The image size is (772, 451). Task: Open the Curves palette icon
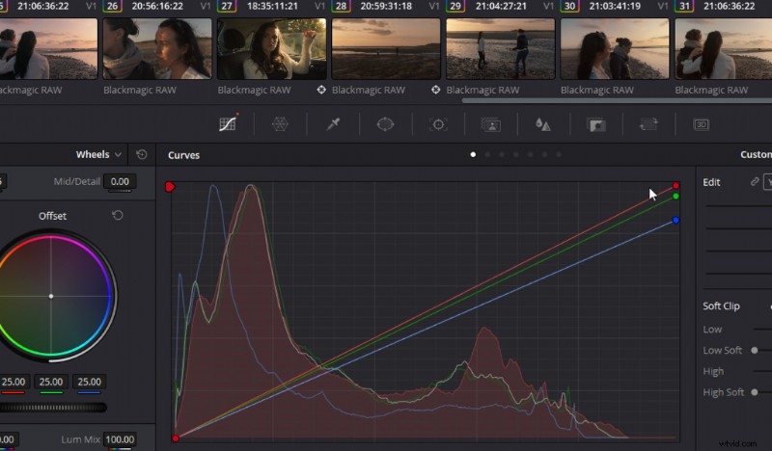tap(228, 124)
